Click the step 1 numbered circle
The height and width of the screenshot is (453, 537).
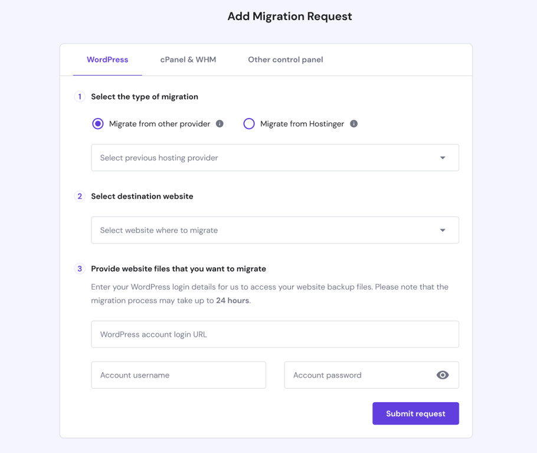click(x=79, y=96)
